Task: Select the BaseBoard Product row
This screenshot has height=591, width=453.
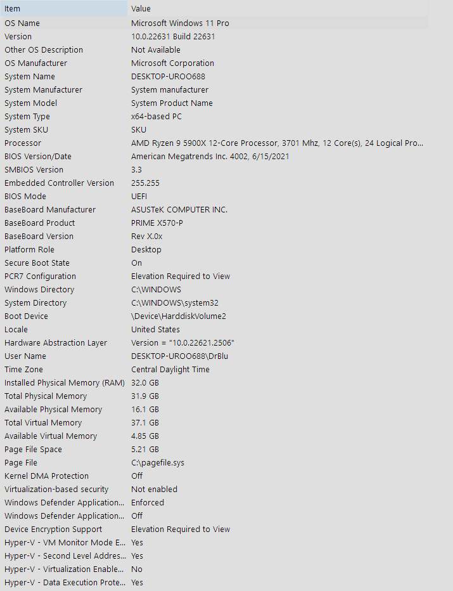Action: pos(214,223)
